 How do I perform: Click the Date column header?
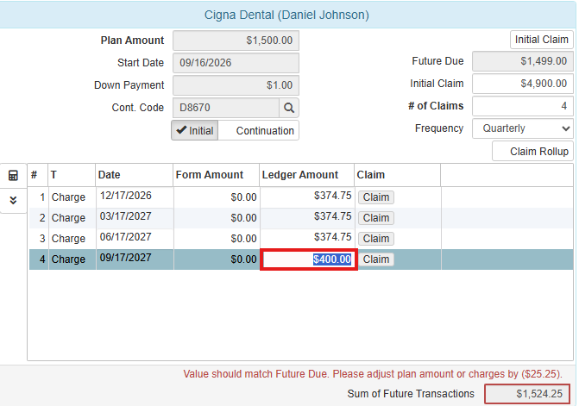click(x=134, y=175)
